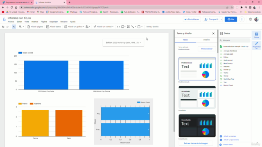This screenshot has height=147, width=262.
Task: Click the browser home icon
Action: click(16, 7)
